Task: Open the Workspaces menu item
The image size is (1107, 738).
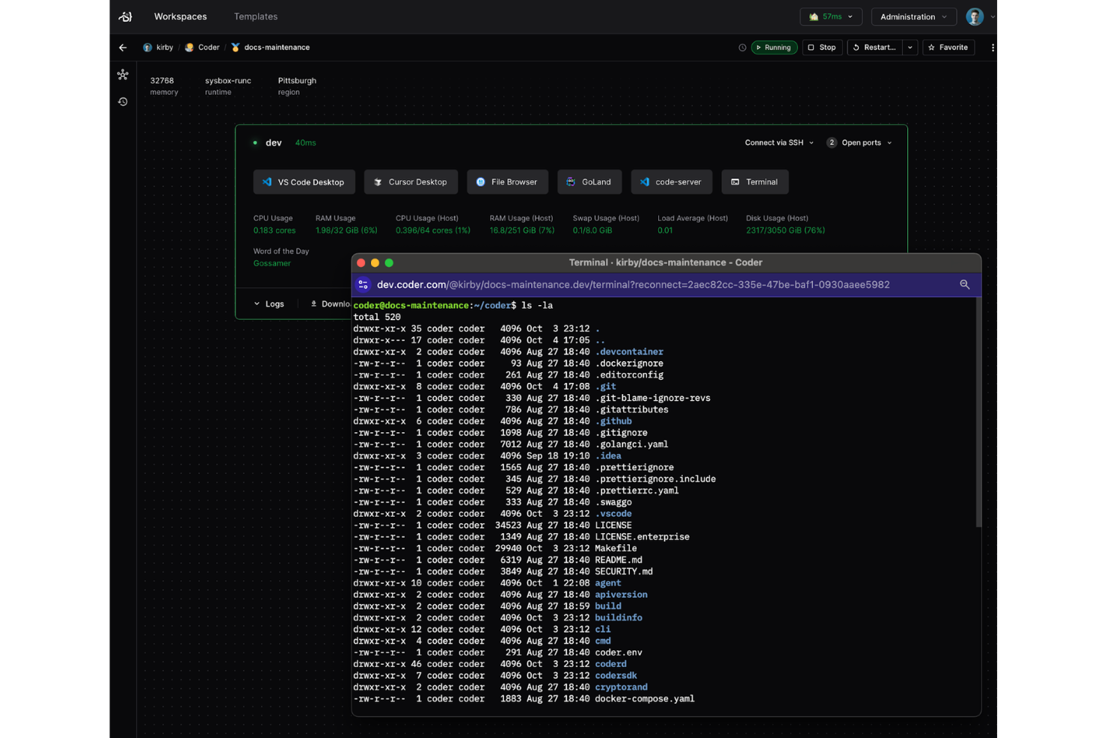Action: pyautogui.click(x=180, y=16)
